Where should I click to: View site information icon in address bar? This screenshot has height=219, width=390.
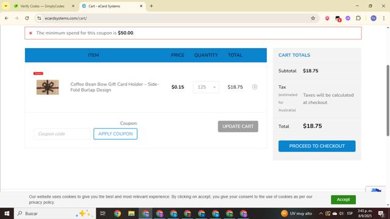click(39, 18)
